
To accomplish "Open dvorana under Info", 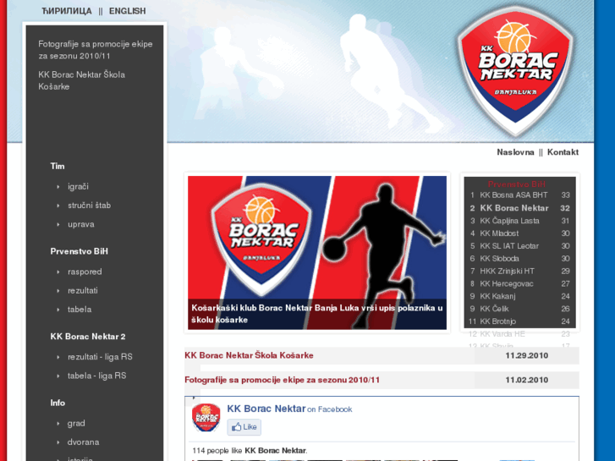I will [x=83, y=442].
